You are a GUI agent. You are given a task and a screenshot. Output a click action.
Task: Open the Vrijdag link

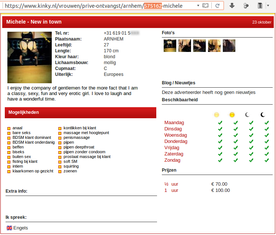[172, 148]
